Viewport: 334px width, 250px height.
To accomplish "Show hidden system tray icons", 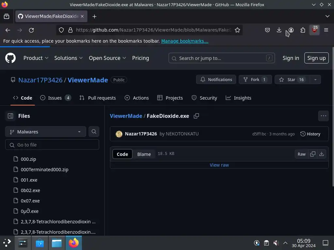I will 285,243.
